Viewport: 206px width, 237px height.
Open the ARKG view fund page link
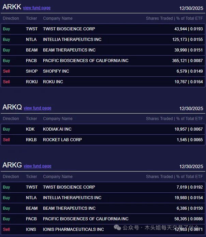[x=37, y=166]
